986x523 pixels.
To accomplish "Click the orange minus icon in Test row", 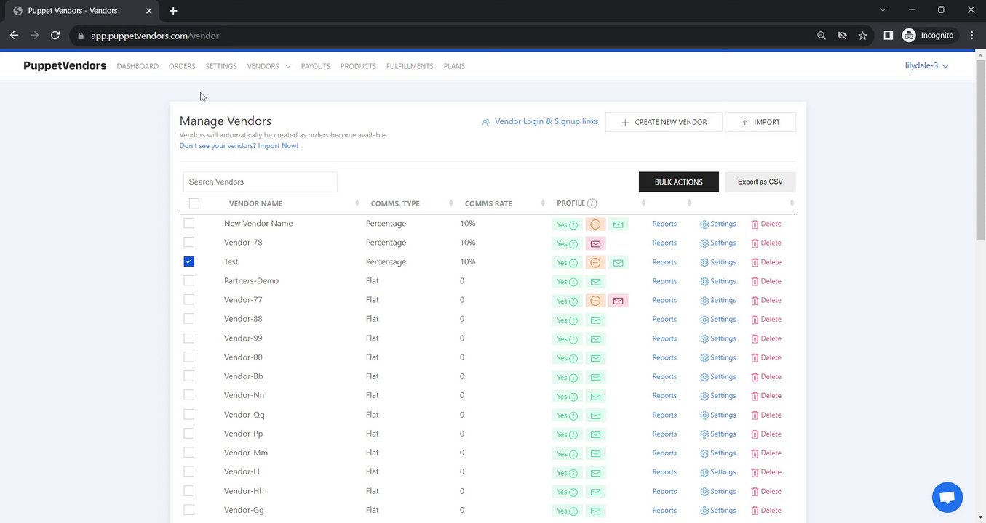I will (595, 263).
